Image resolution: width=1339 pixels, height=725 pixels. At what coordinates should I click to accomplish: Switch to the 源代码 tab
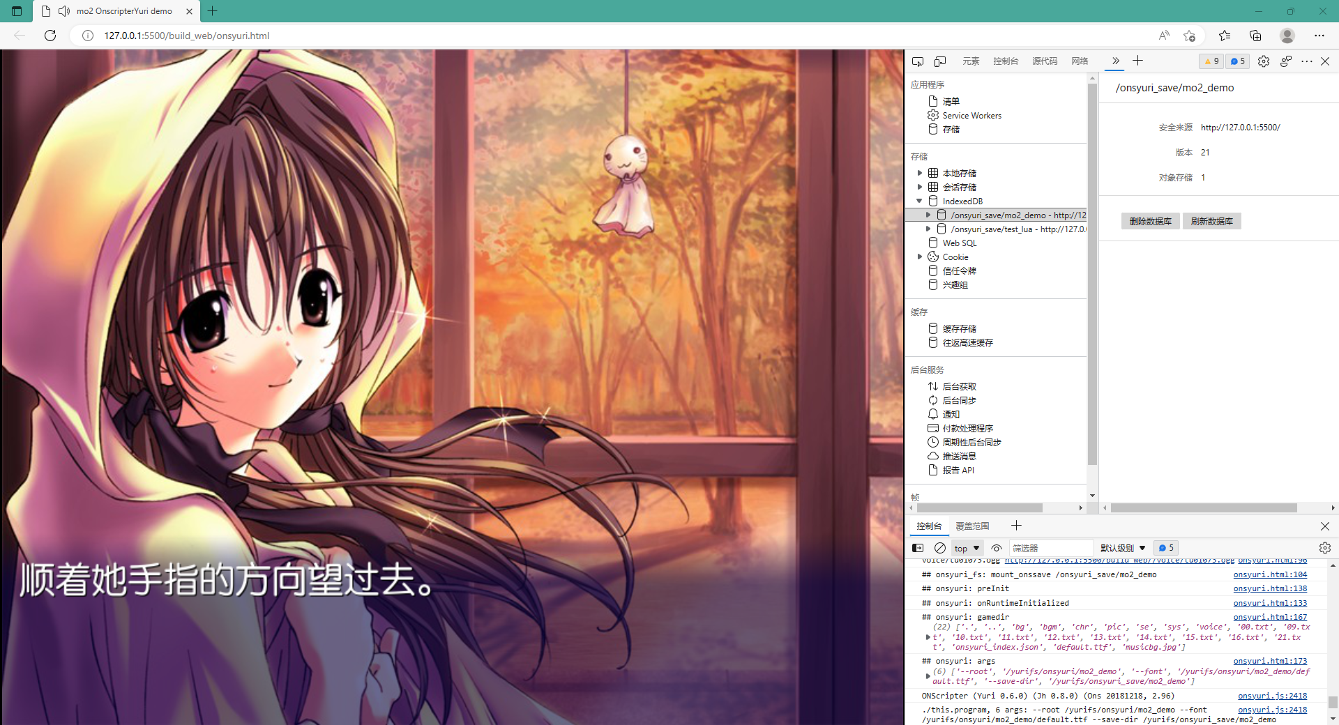pos(1045,61)
